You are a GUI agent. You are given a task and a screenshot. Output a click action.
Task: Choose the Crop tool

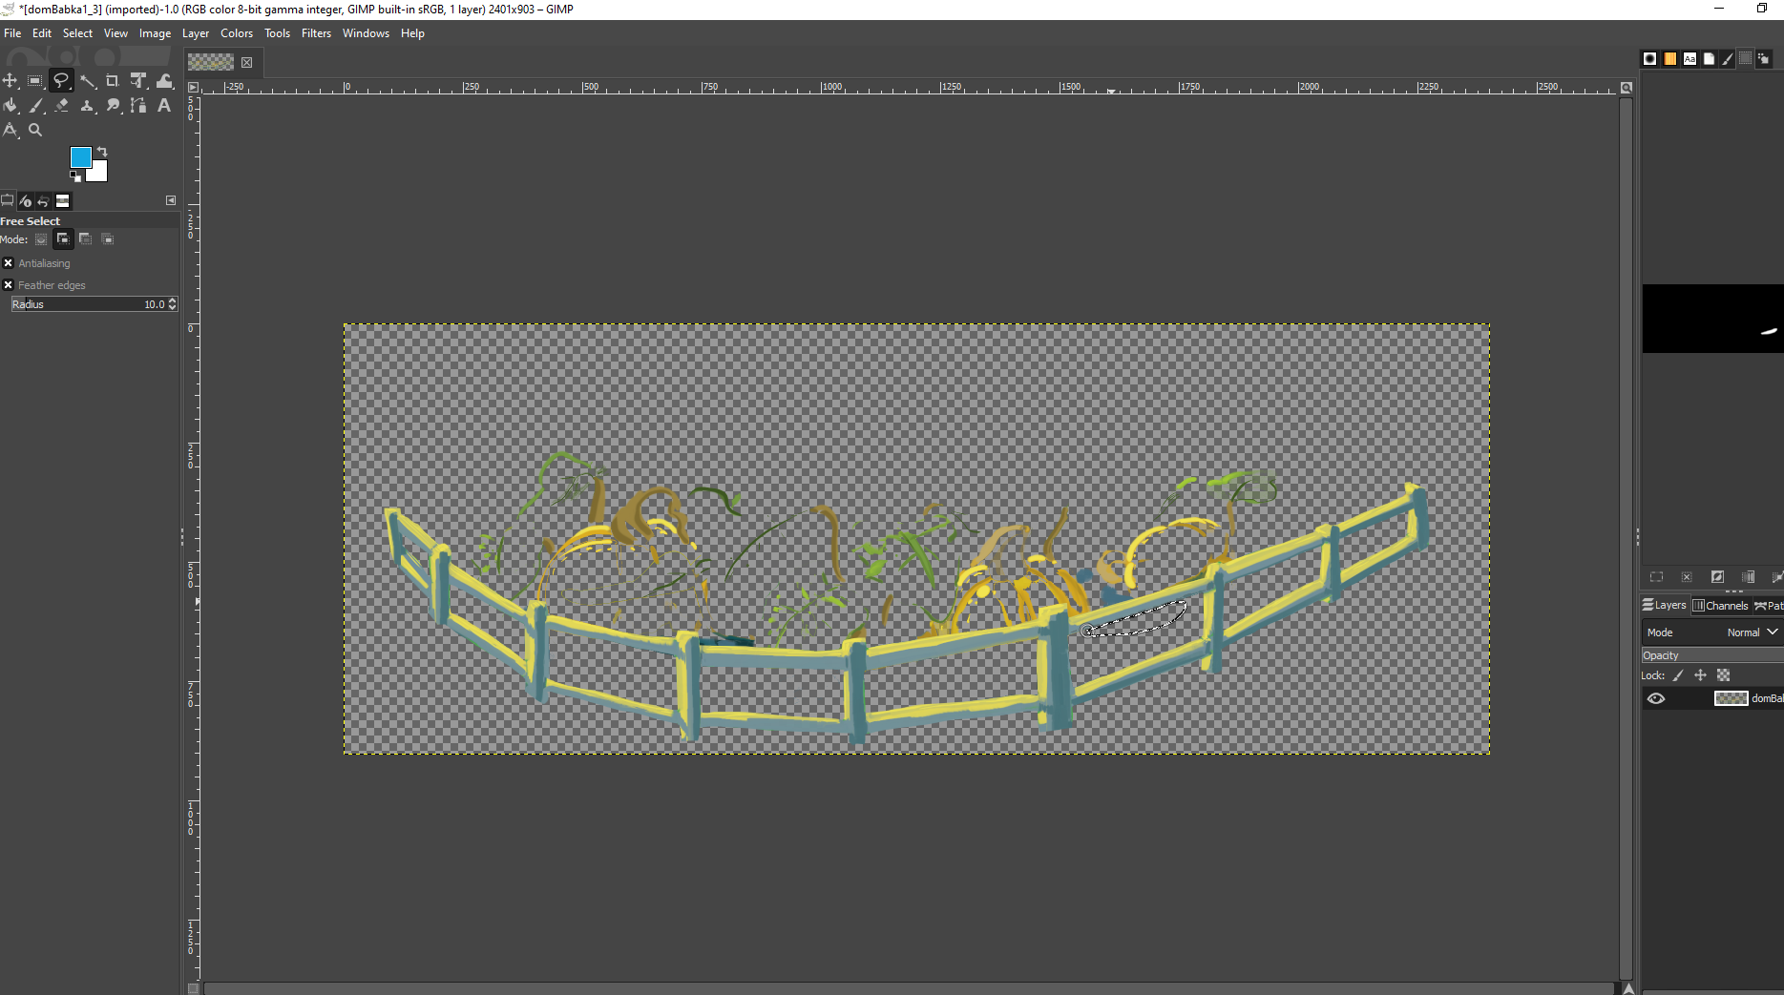(x=113, y=81)
